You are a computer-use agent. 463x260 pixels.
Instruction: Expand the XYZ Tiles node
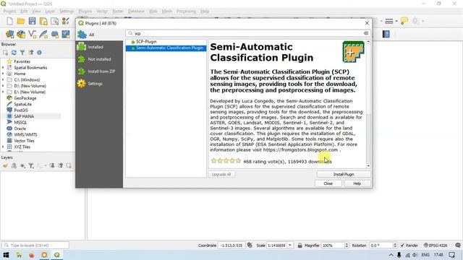3,147
